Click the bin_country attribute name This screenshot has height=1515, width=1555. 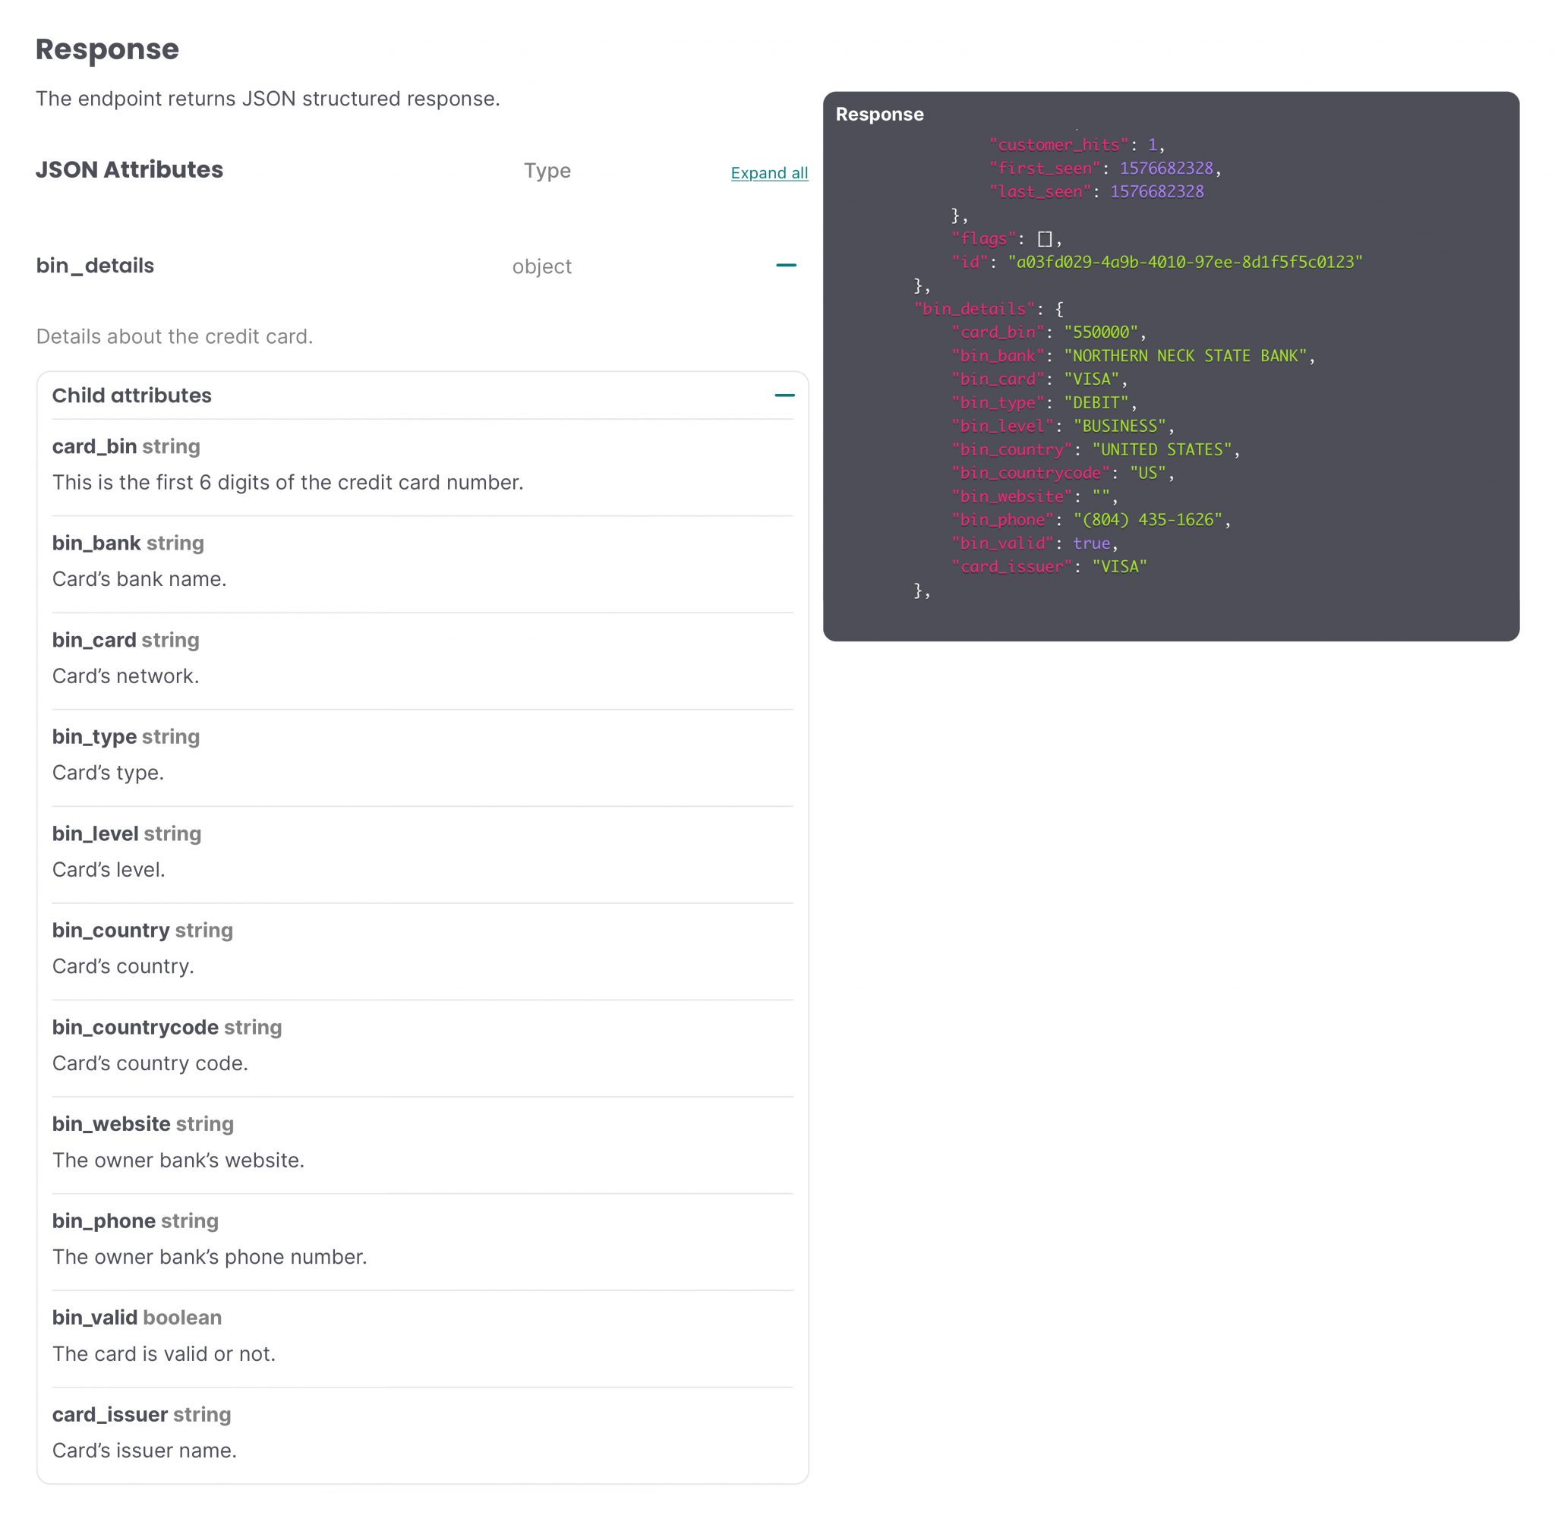click(x=111, y=930)
